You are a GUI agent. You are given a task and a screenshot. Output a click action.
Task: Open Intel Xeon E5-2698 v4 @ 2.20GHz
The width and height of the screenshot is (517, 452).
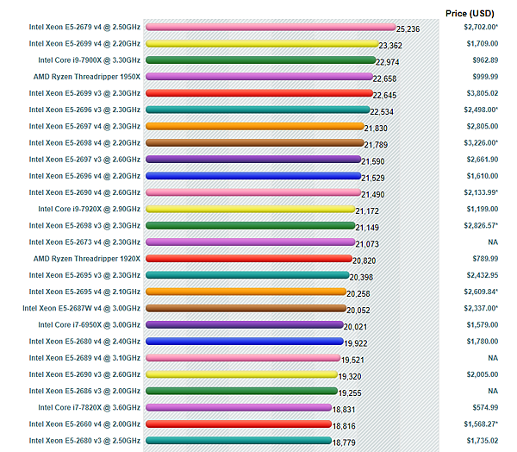pyautogui.click(x=84, y=143)
